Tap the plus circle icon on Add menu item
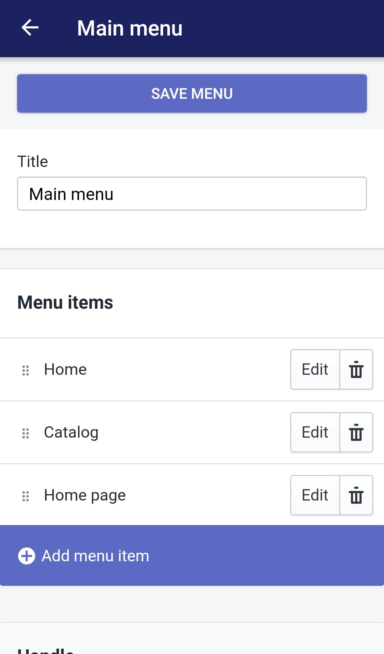The image size is (384, 654). pos(27,556)
